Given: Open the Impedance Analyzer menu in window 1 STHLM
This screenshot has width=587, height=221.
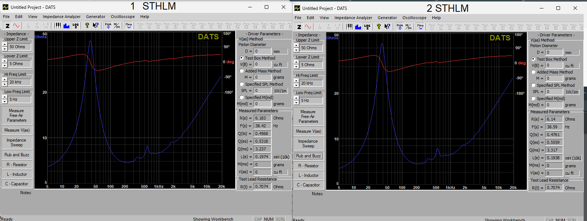Looking at the screenshot, I should [62, 17].
